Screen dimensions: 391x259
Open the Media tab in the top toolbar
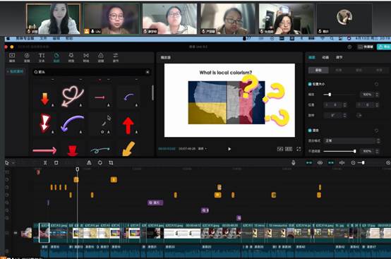(12, 57)
